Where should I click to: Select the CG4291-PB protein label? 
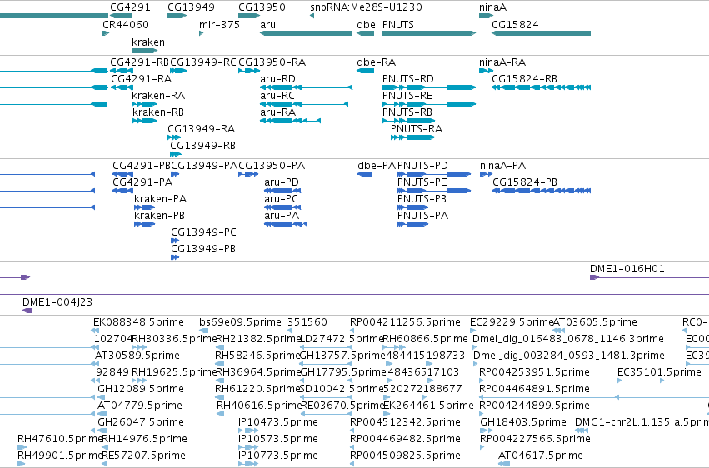(142, 166)
